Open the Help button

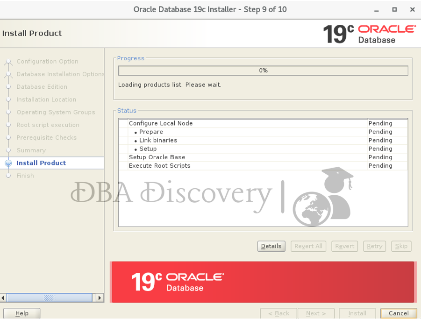pos(21,313)
